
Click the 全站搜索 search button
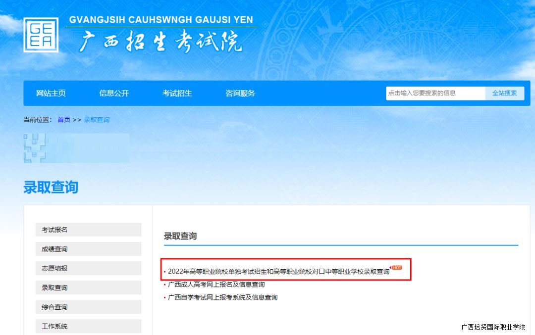pos(504,93)
